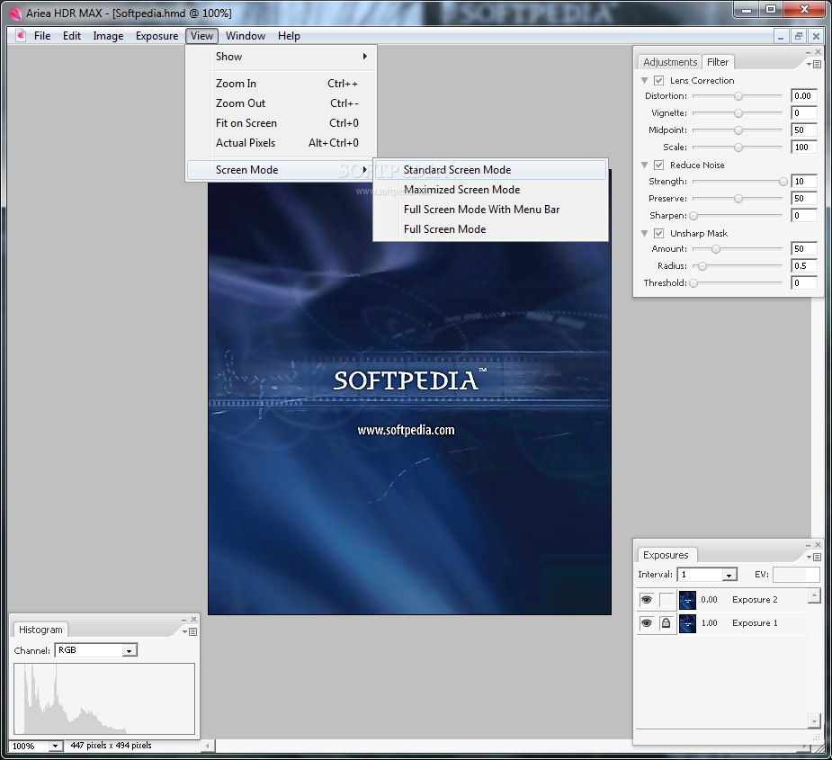Close the Histogram panel
Viewport: 832px width, 760px height.
[193, 620]
